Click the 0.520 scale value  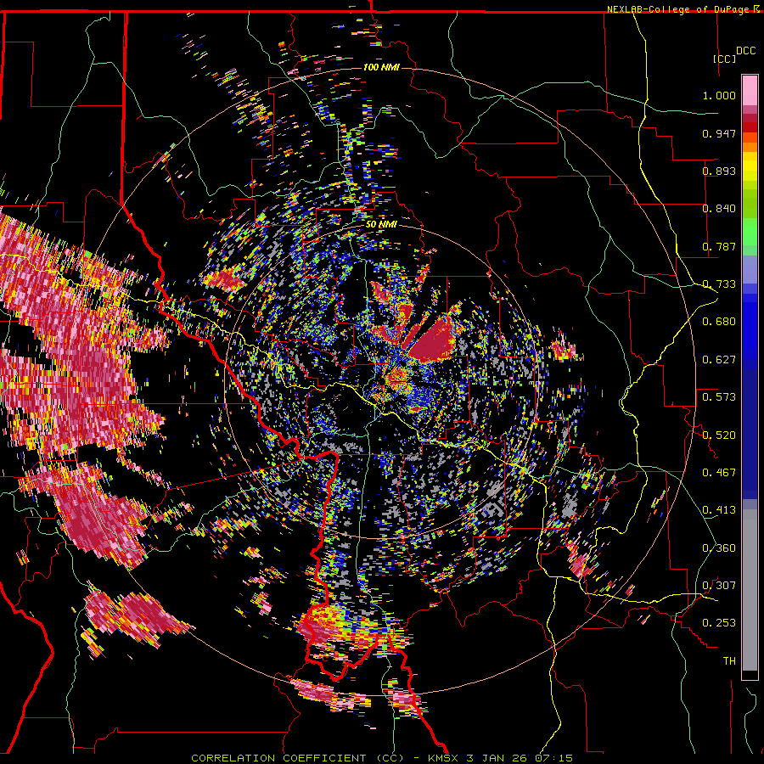[719, 435]
